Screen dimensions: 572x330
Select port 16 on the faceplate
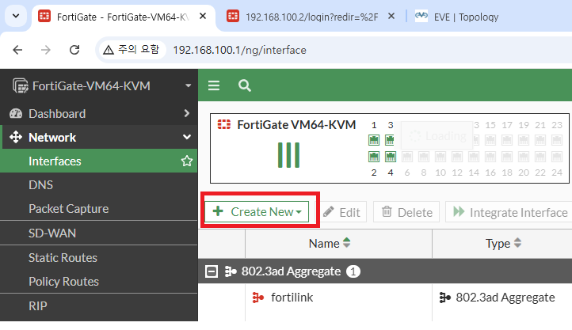pyautogui.click(x=490, y=157)
